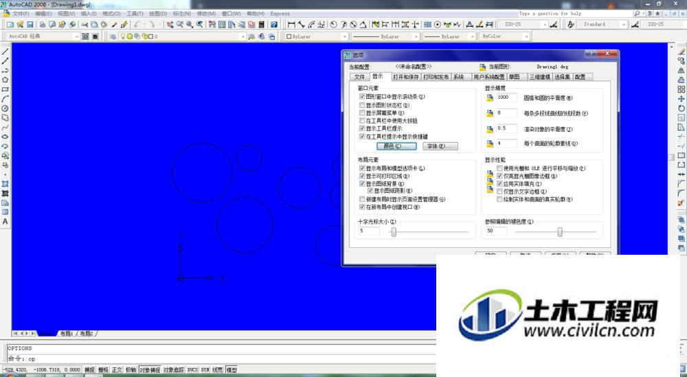Select the Line tool in the Draw toolbar
This screenshot has width=687, height=377.
click(x=5, y=52)
